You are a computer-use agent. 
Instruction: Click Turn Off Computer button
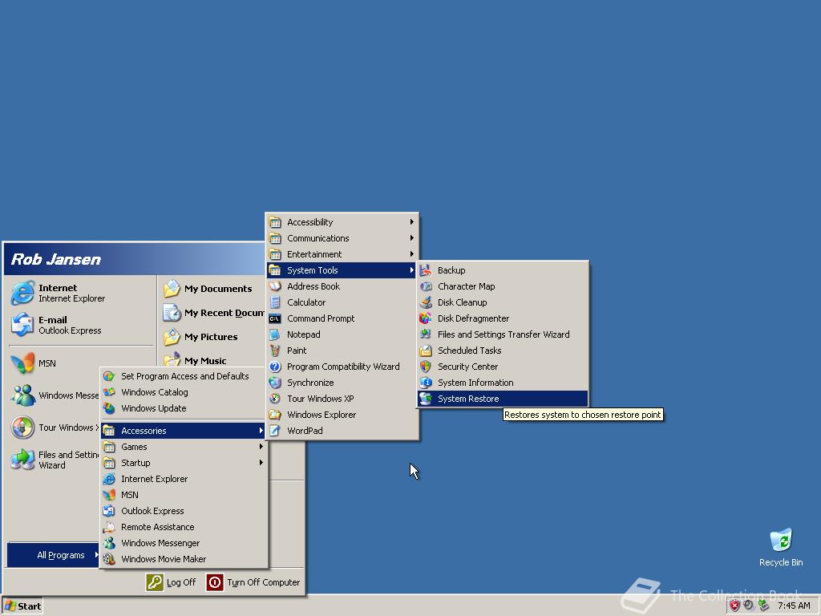(x=253, y=582)
